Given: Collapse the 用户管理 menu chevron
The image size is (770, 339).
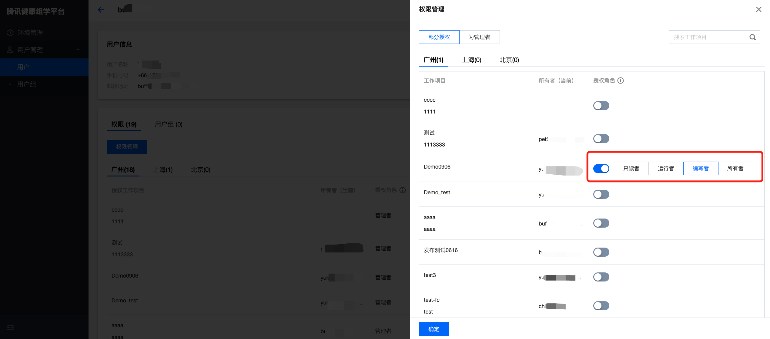Looking at the screenshot, I should tap(78, 50).
